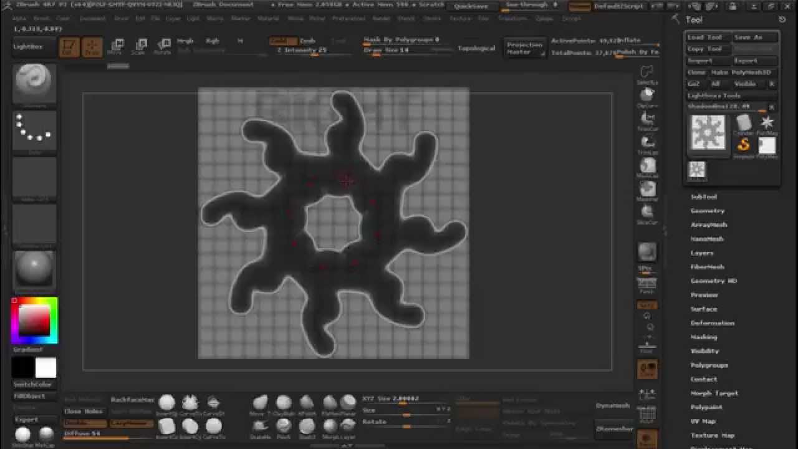
Task: Choose the Planar brush
Action: pos(349,404)
